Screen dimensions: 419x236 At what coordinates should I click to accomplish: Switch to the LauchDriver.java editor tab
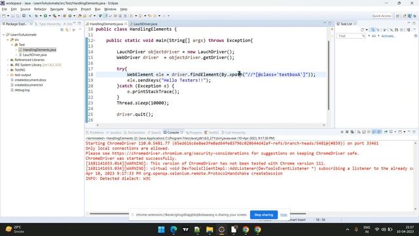coord(145,24)
